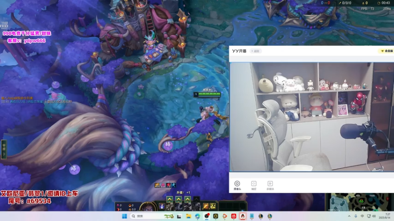
Task: Open the OBS-style app with red badge
Action: [206, 216]
